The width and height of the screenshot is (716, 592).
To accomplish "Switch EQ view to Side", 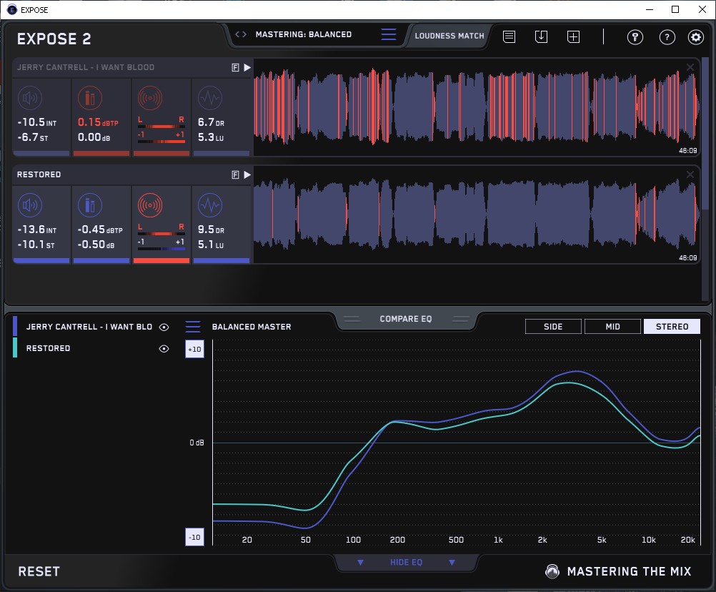I will [553, 327].
